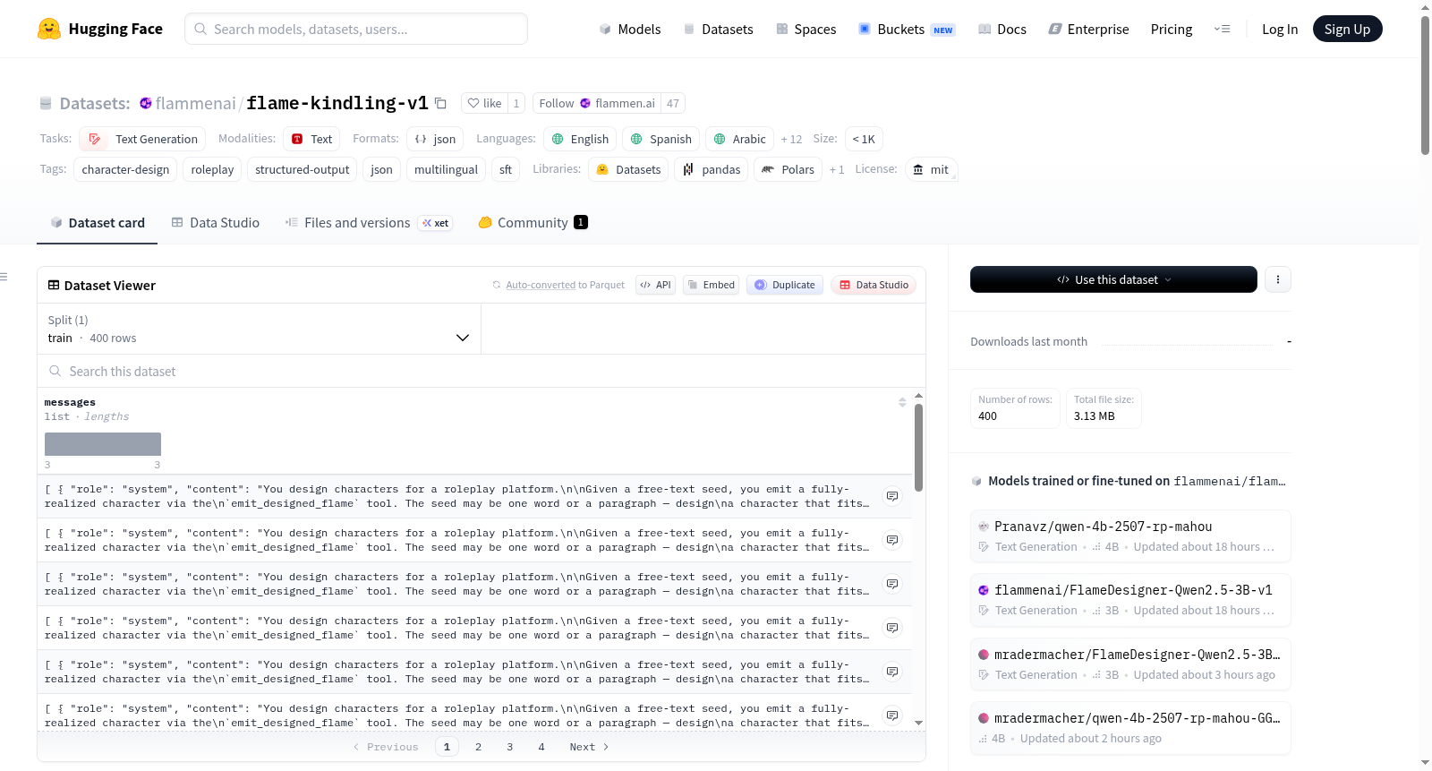Image resolution: width=1432 pixels, height=771 pixels.
Task: Click the structured-output tag
Action: coord(302,169)
